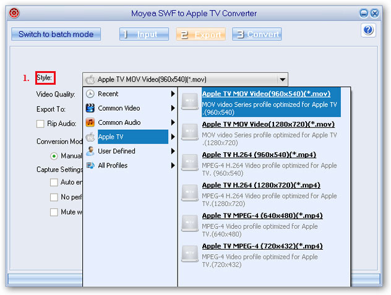The width and height of the screenshot is (391, 295).
Task: Click the Style label
Action: click(44, 77)
